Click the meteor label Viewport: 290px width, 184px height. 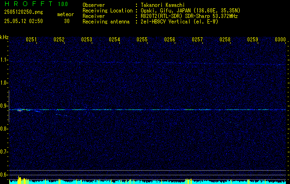65,14
